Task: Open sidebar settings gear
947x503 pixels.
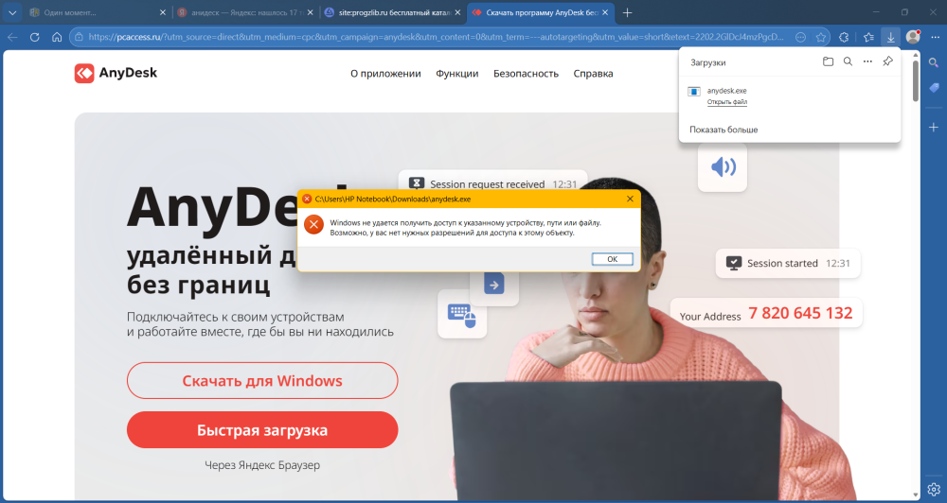Action: (934, 489)
